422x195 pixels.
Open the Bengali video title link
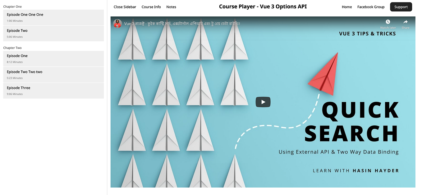(x=182, y=24)
